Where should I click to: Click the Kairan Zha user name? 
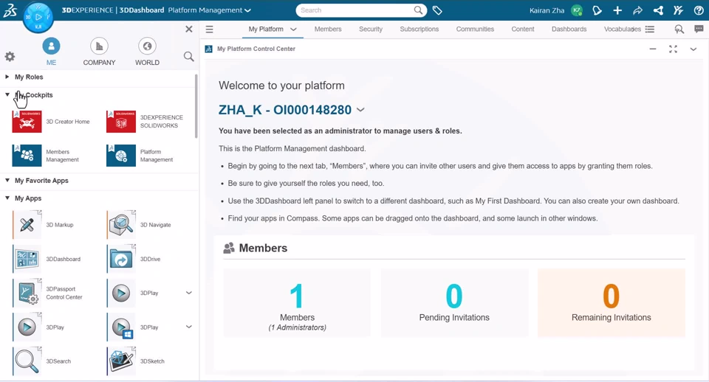pyautogui.click(x=547, y=10)
